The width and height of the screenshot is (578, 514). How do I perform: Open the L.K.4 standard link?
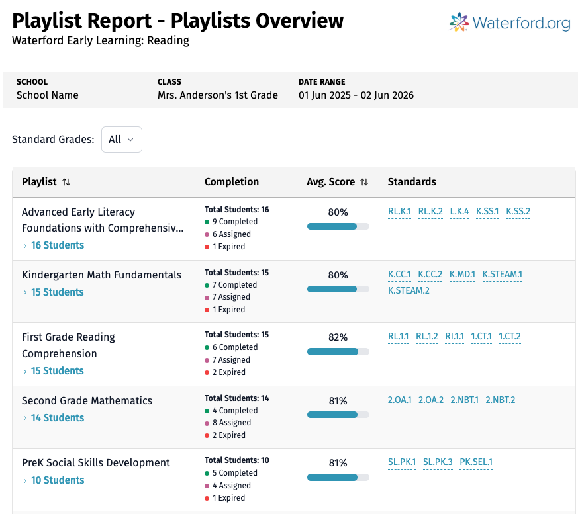[459, 212]
